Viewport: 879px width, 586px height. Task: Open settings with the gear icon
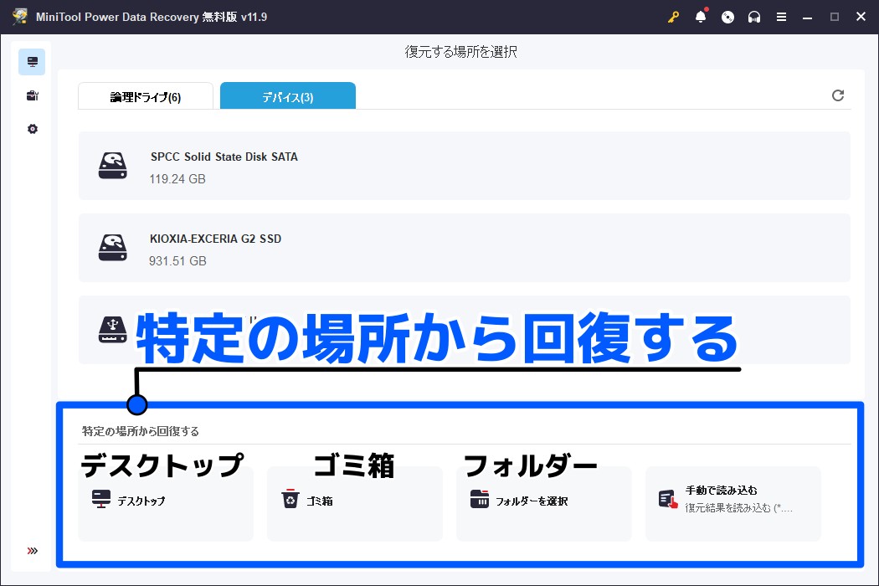(x=32, y=128)
